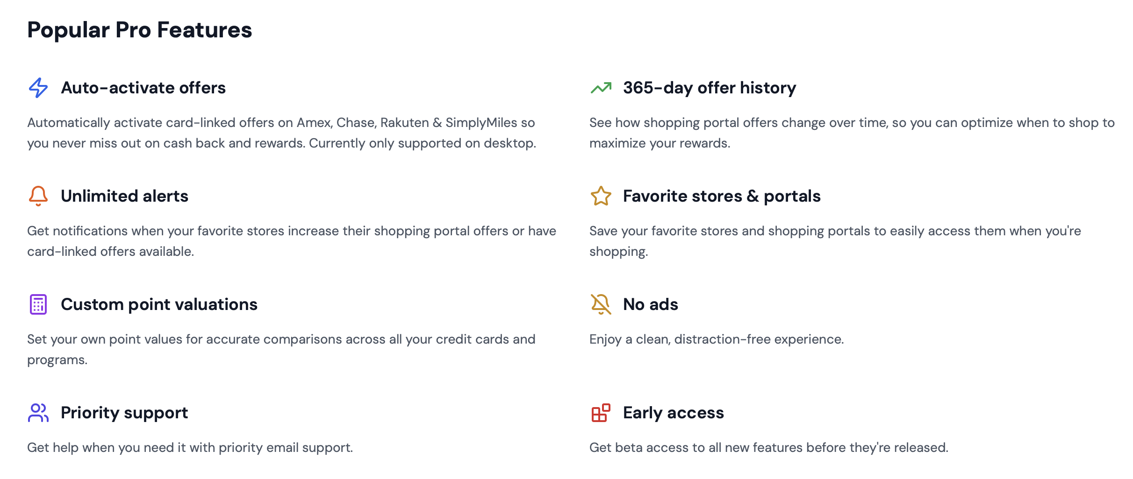Click the Auto-activate offers heading
The image size is (1133, 479).
(x=143, y=88)
